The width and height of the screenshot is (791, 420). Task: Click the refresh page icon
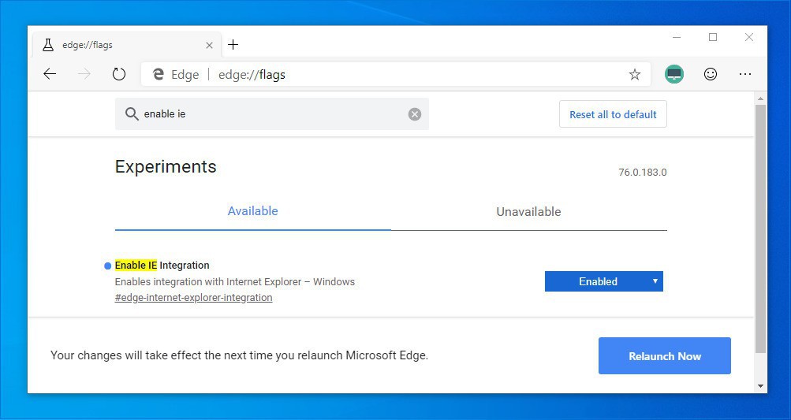(x=119, y=74)
